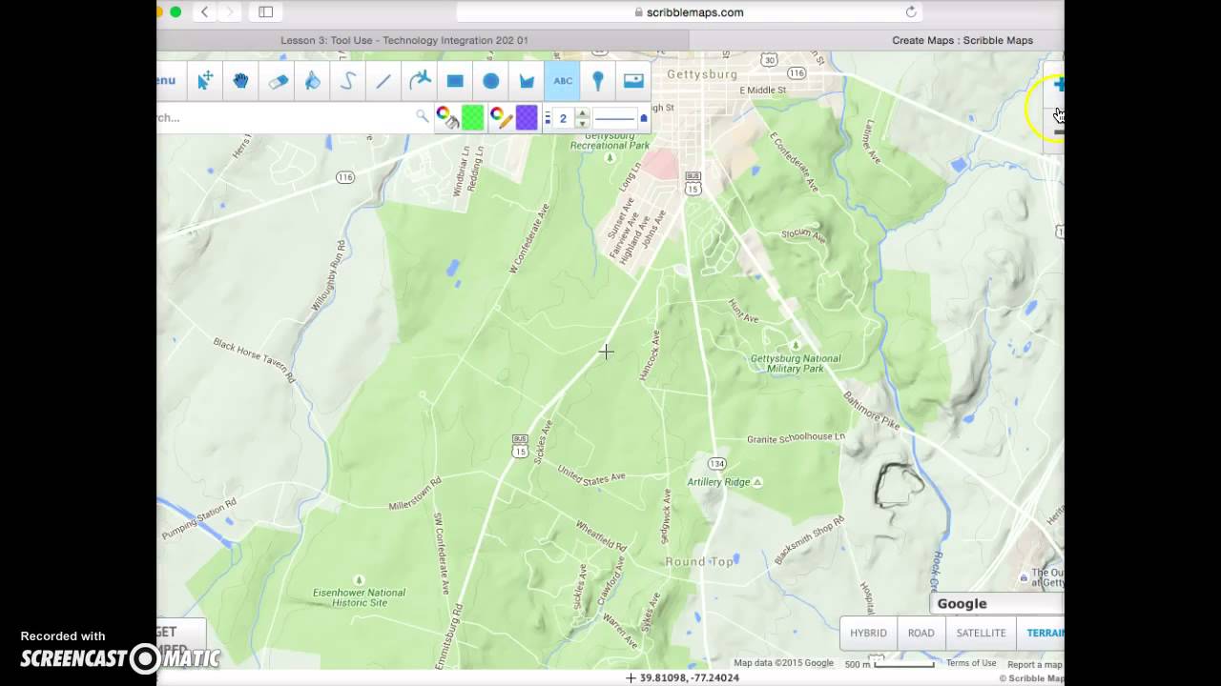Click the Gettysburg town label
This screenshot has height=686, width=1221.
(x=702, y=74)
